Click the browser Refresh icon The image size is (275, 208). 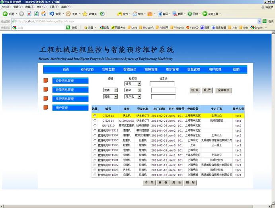[37, 14]
